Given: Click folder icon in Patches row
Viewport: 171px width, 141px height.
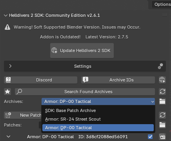Looking at the screenshot, I should click(162, 125).
